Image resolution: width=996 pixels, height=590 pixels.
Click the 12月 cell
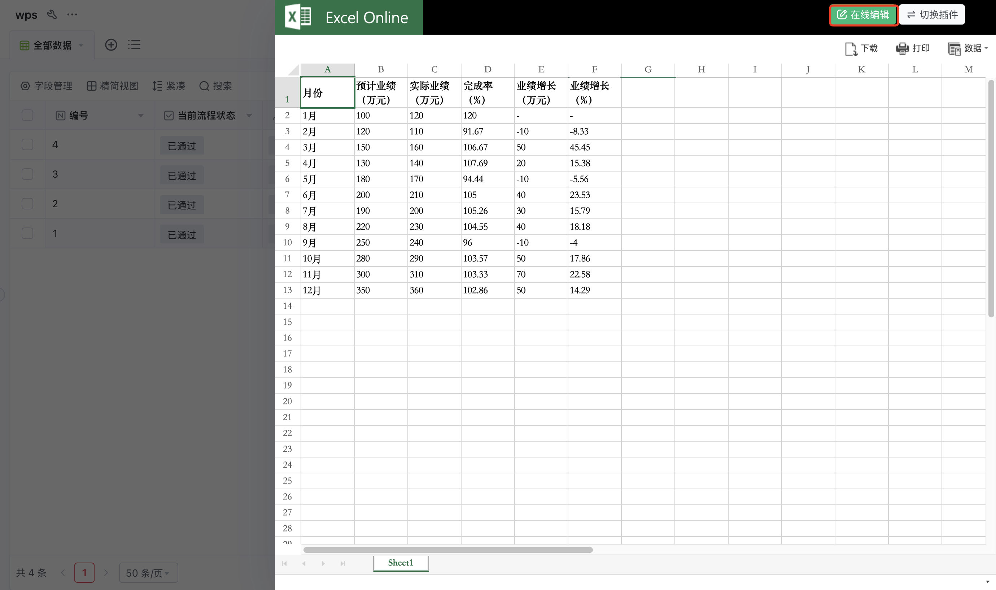(327, 290)
